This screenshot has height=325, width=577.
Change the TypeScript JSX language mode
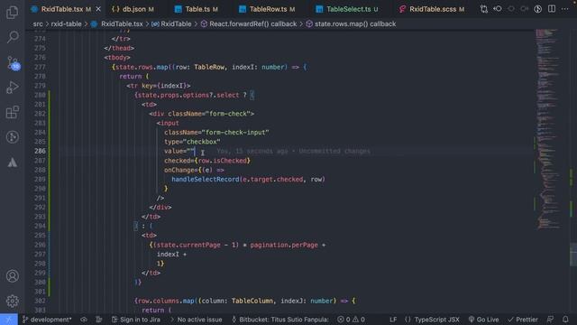tap(432, 320)
